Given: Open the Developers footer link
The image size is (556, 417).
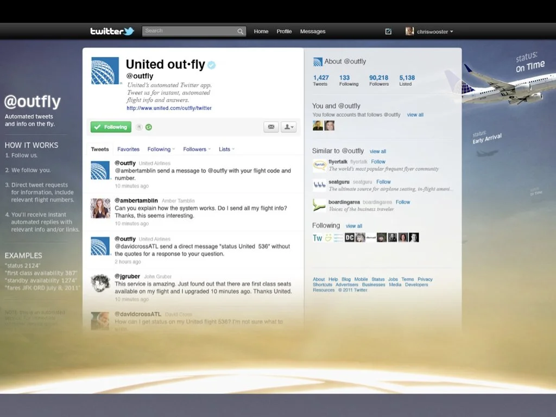Looking at the screenshot, I should (x=416, y=285).
